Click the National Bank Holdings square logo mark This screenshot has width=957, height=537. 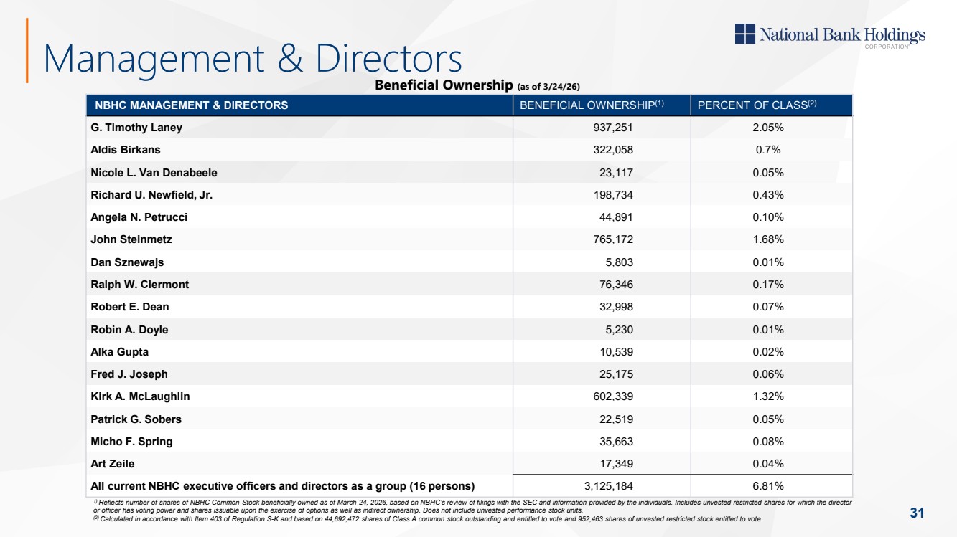point(745,34)
